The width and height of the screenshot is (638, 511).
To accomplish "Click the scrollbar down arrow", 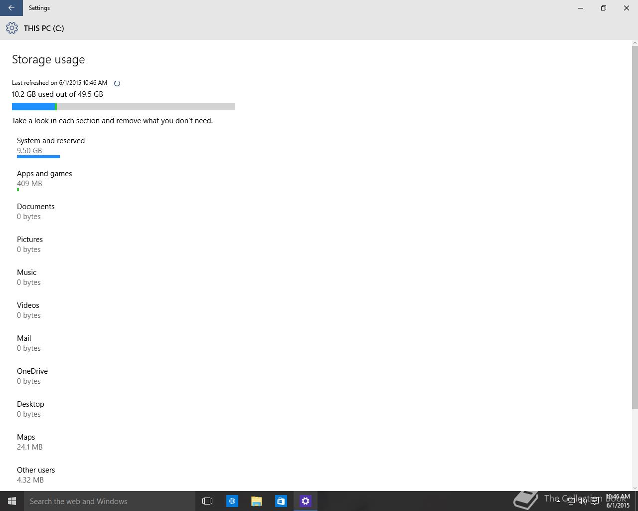I will coord(635,488).
